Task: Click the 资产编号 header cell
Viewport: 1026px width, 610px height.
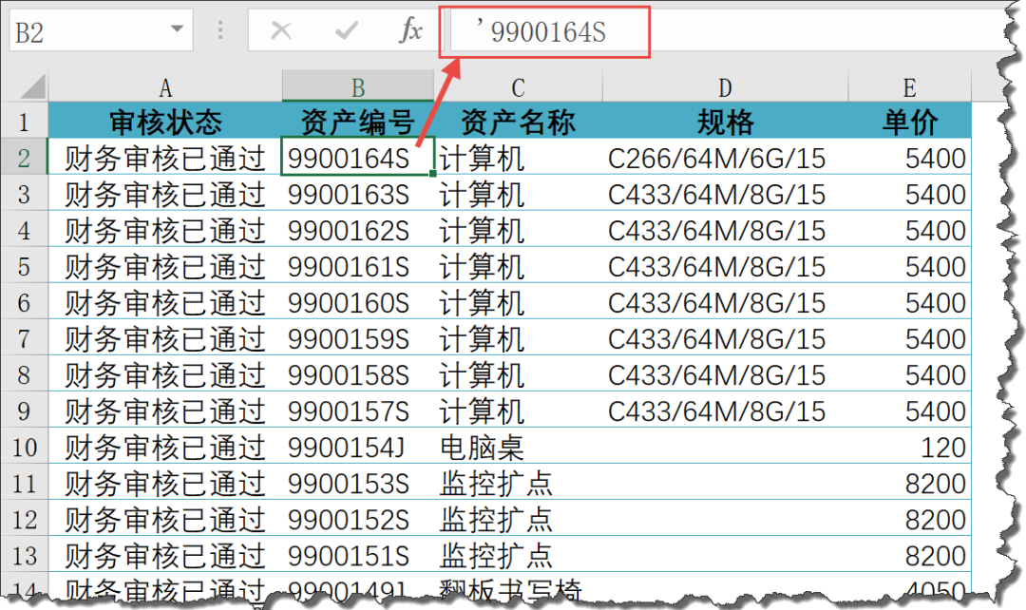Action: [x=358, y=122]
